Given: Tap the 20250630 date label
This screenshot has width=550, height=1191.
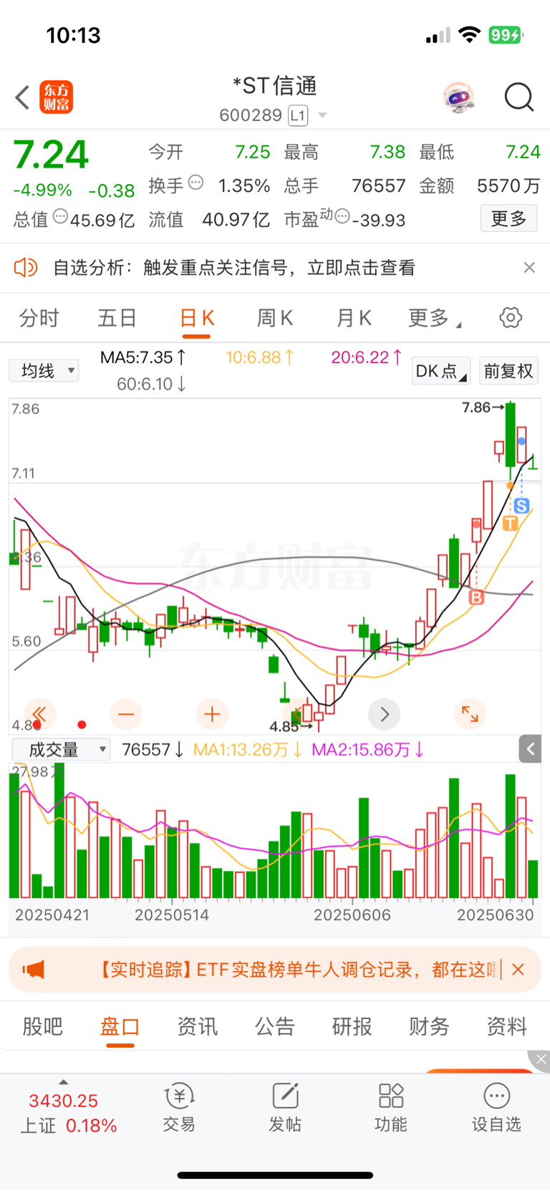Looking at the screenshot, I should pos(496,915).
